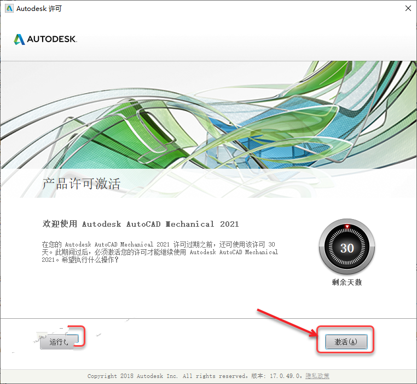This screenshot has width=417, height=384.
Task: Click the Autodesk 许可 window title text
Action: tap(39, 9)
